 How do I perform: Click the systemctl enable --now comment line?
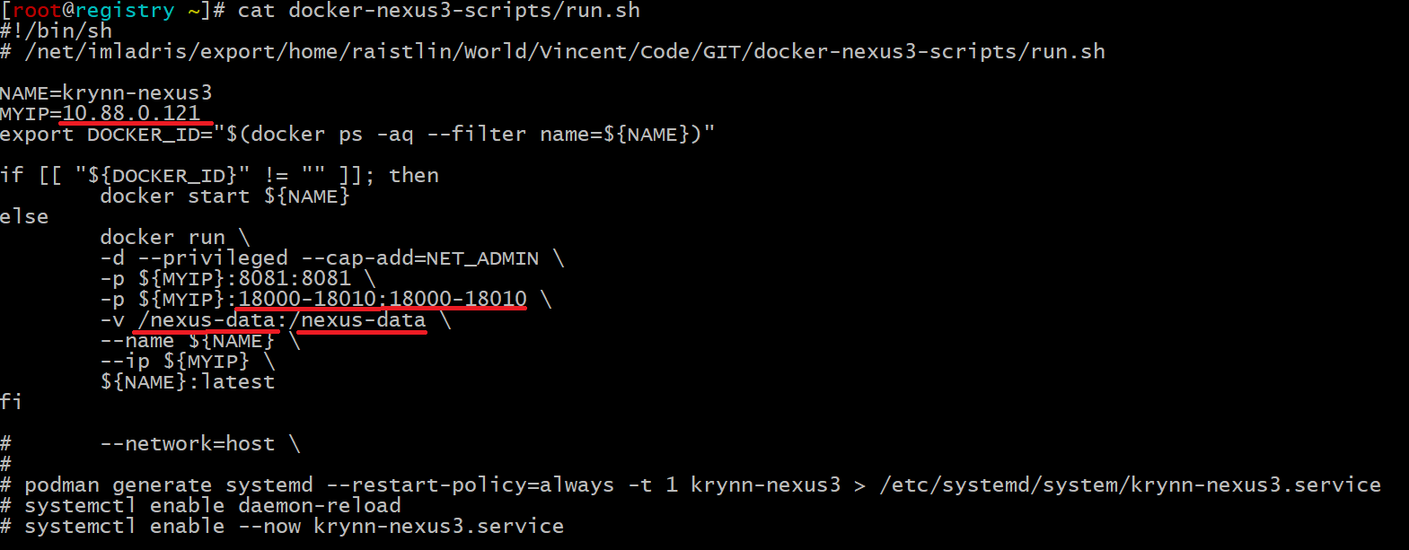[x=294, y=527]
